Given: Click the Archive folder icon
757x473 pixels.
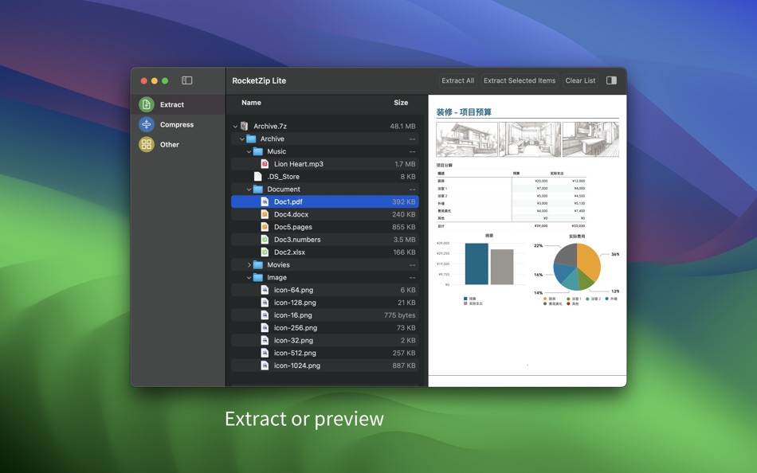Looking at the screenshot, I should point(251,139).
